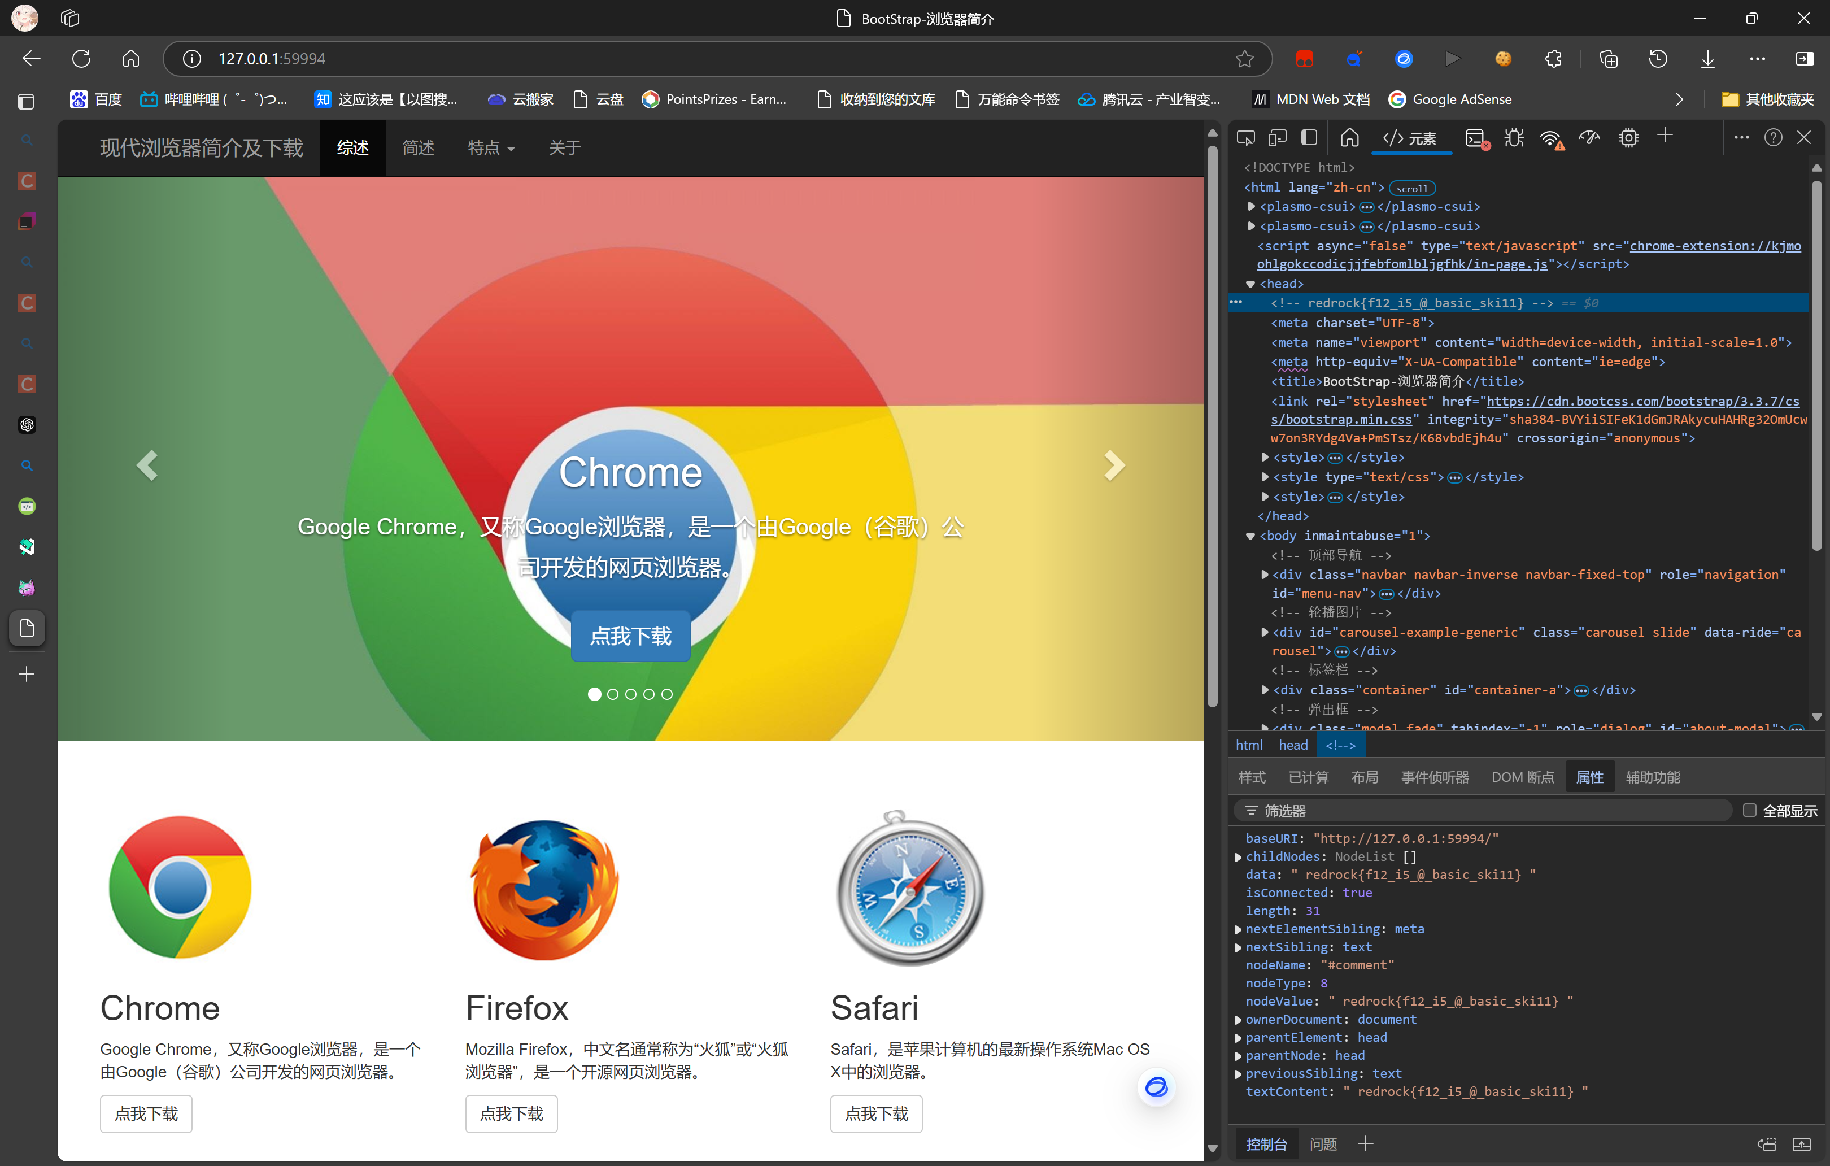The width and height of the screenshot is (1830, 1166).
Task: Open the 辅助功能 tab
Action: (1653, 777)
